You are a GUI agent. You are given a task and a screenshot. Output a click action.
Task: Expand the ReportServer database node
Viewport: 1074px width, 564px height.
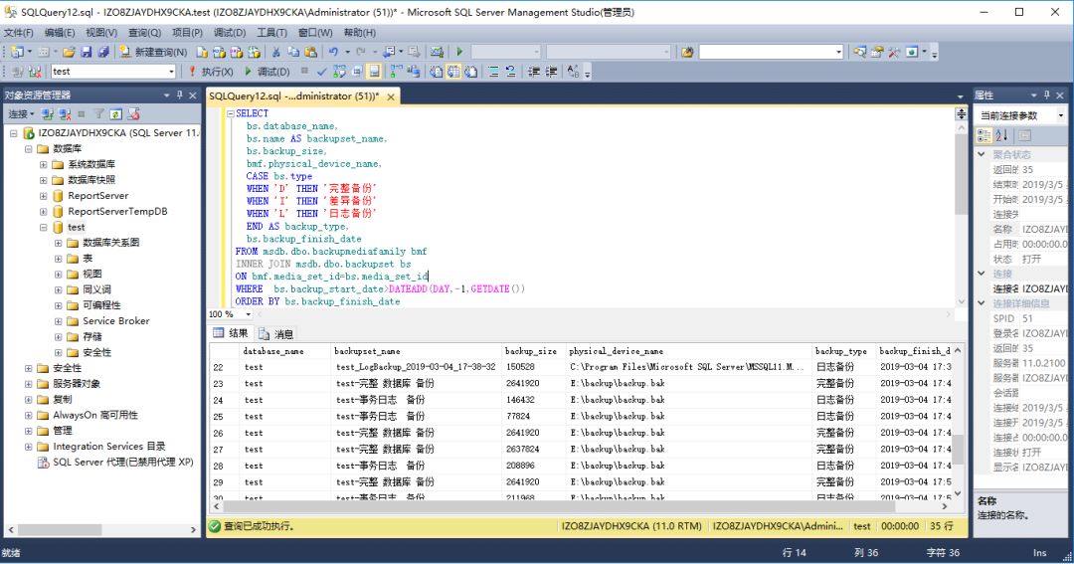tap(43, 196)
